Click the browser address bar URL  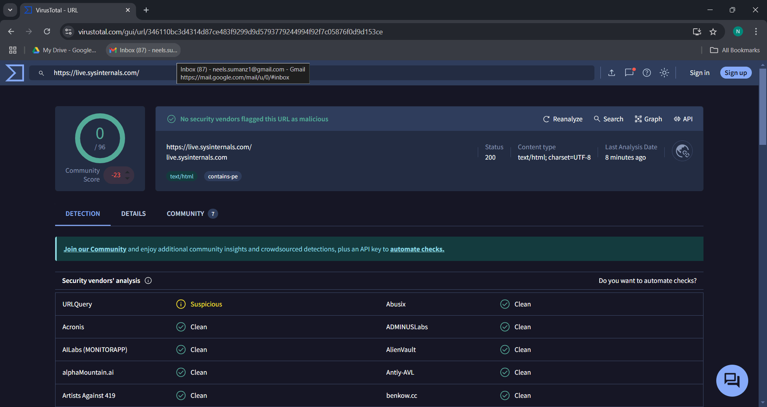(230, 32)
